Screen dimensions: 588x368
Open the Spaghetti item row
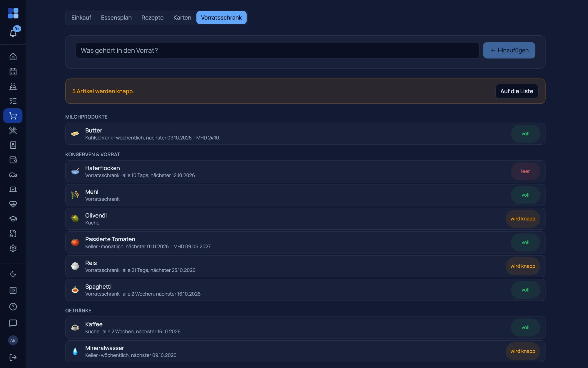tap(305, 290)
